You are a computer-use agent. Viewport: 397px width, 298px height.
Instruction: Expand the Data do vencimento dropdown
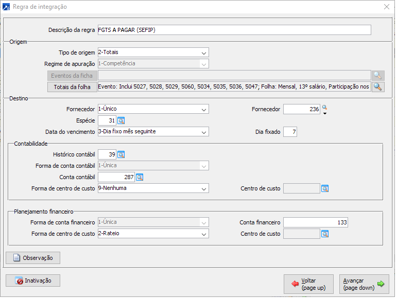(204, 132)
